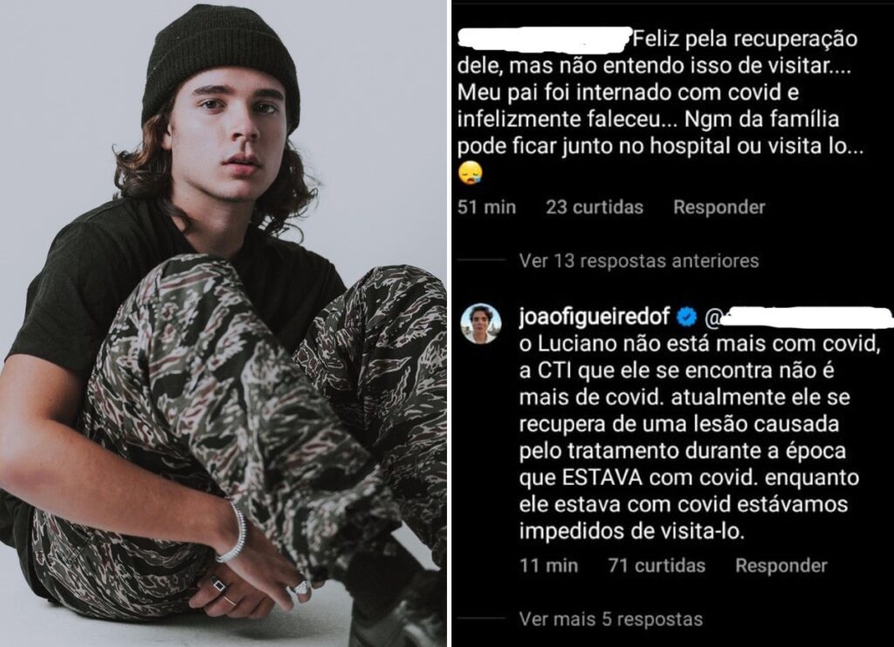The height and width of the screenshot is (647, 894).
Task: View the 23 curtidas likes list
Action: coord(595,208)
